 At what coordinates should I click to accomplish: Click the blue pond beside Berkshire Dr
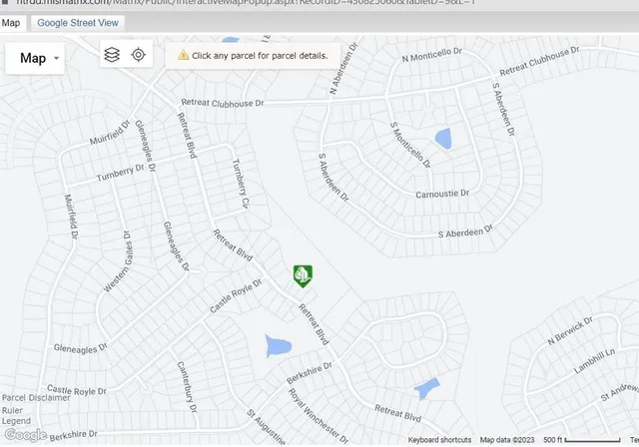click(426, 386)
